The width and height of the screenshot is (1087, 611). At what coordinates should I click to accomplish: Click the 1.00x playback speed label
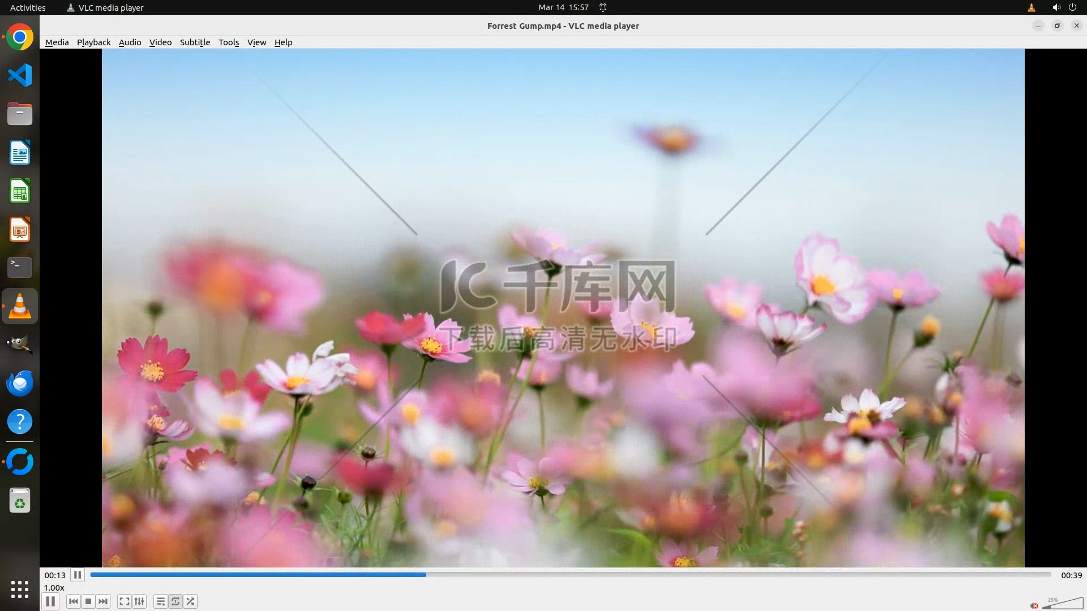54,588
